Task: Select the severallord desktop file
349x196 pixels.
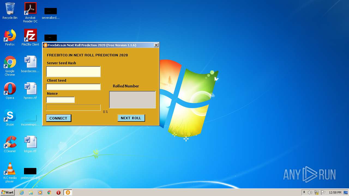Action: point(50,13)
